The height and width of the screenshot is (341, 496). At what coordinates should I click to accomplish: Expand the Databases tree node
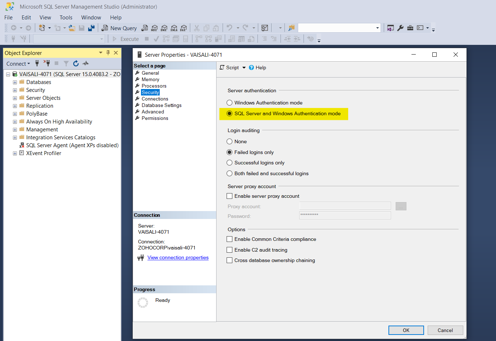click(x=15, y=82)
